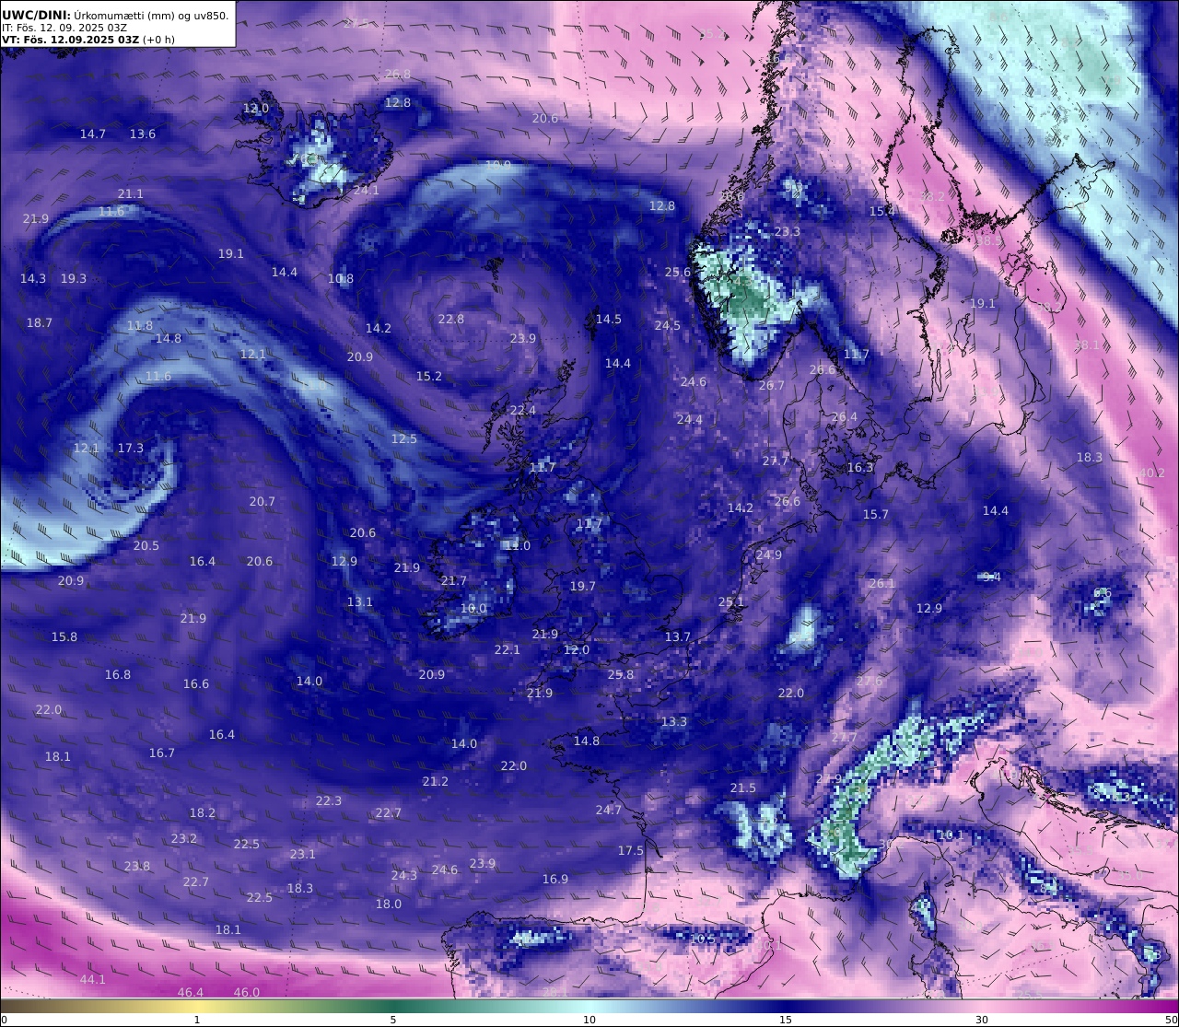Click the map value 15.8
Screen dimensions: 1179x1027
[x=64, y=636]
